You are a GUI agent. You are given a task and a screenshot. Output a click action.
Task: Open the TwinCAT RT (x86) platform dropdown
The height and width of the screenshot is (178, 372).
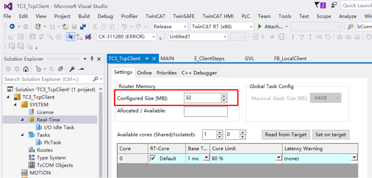251,27
